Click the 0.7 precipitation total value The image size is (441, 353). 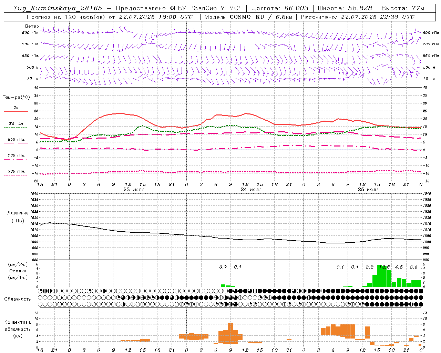(x=223, y=267)
